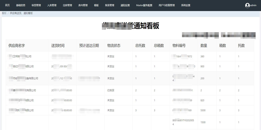The width and height of the screenshot is (261, 130).
Task: Click the admin user avatar icon
Action: pos(247,5)
